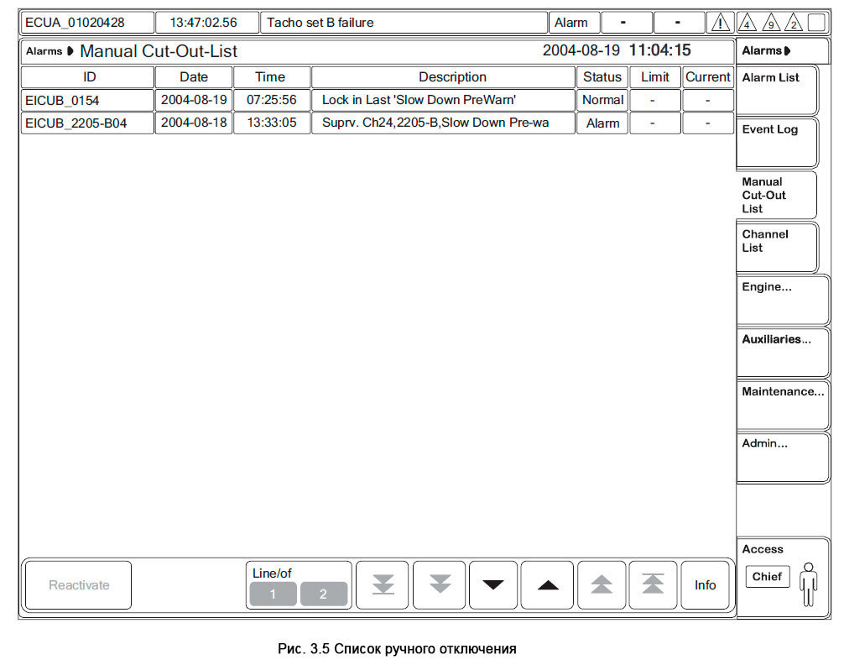
Task: Click the alarm triangle showing 2
Action: point(794,24)
